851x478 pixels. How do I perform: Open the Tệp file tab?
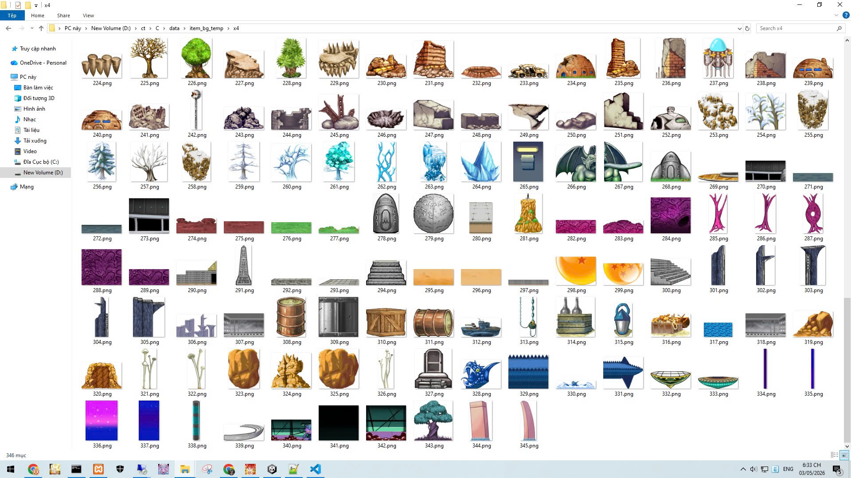tap(12, 15)
